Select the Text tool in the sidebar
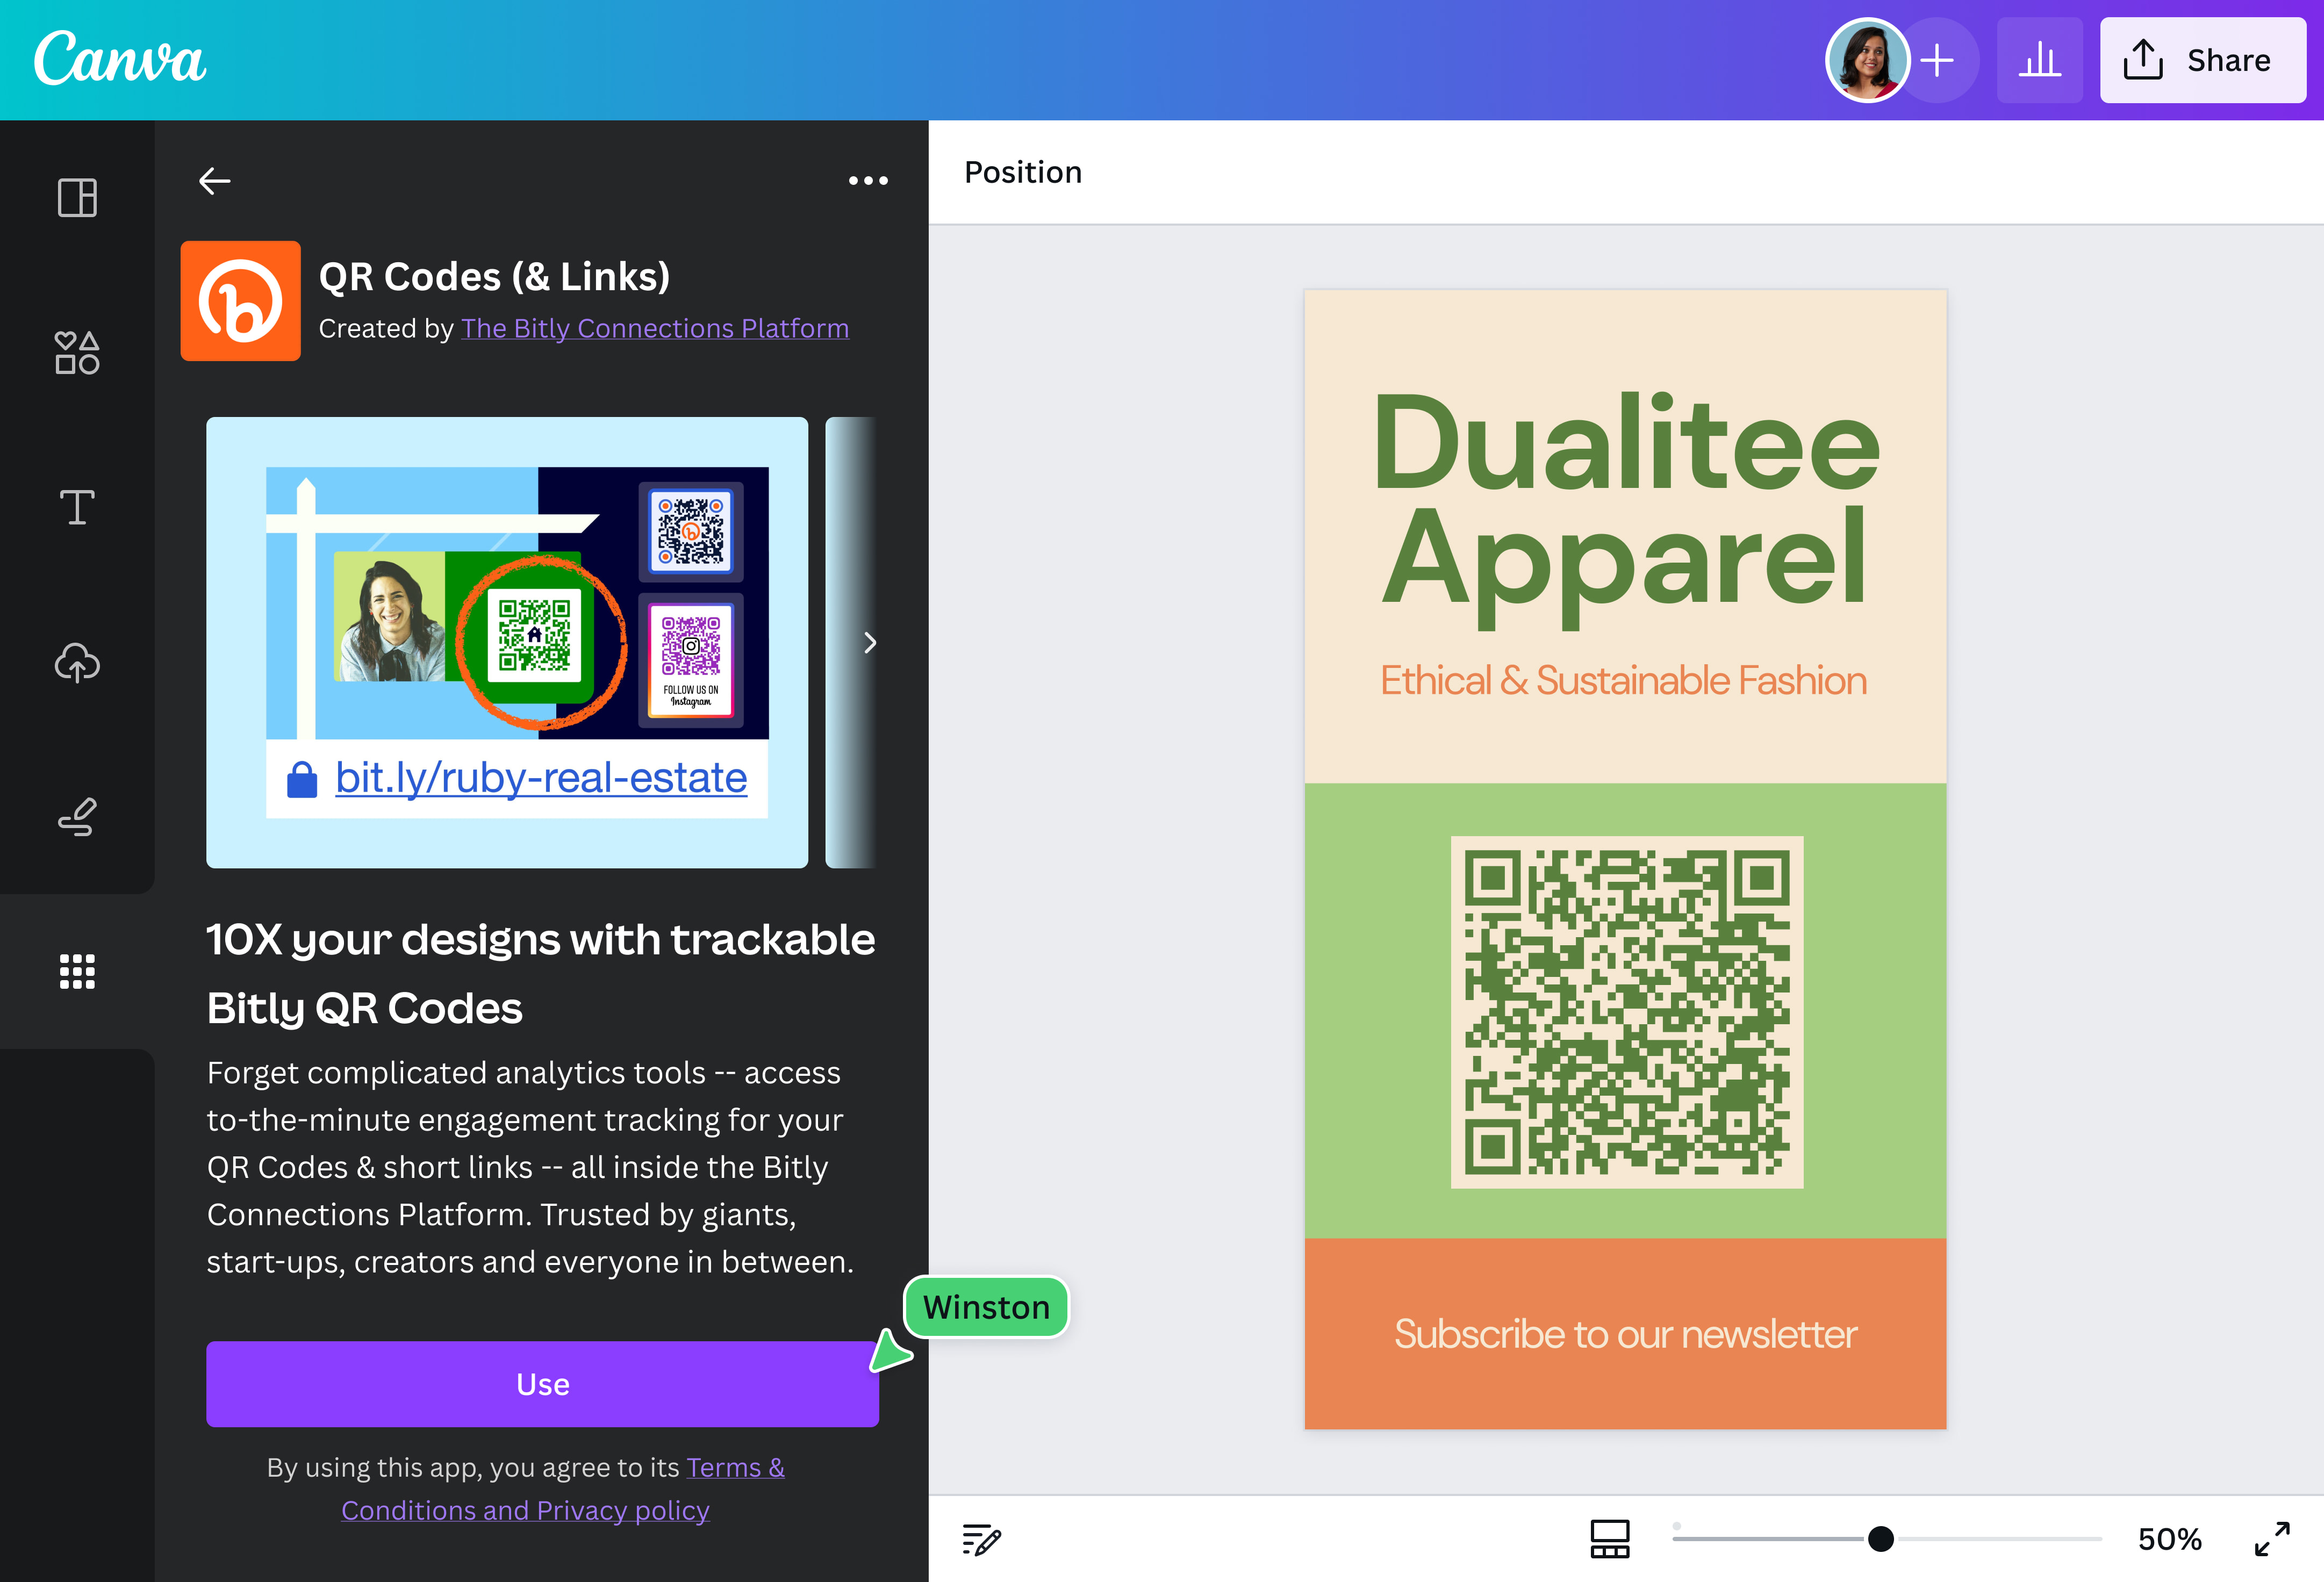The image size is (2324, 1582). [77, 507]
